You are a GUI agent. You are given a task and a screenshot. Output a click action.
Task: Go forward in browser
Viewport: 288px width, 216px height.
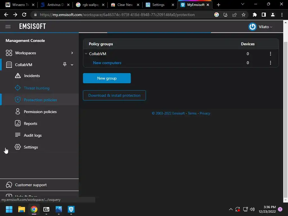tap(15, 15)
